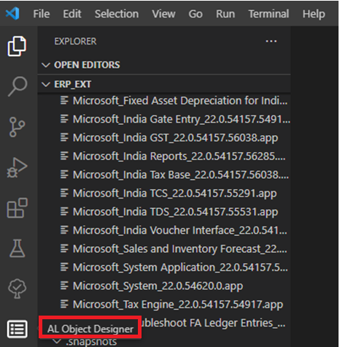This screenshot has width=340, height=347.
Task: Click file icon beside Microsoft_India TDS app
Action: (64, 211)
